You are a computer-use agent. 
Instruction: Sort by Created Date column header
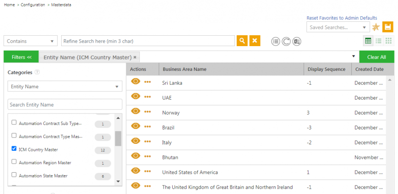[369, 69]
